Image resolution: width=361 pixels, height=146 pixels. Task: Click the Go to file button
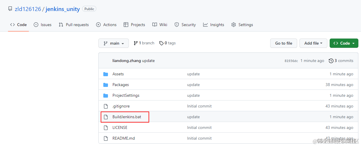coord(284,43)
